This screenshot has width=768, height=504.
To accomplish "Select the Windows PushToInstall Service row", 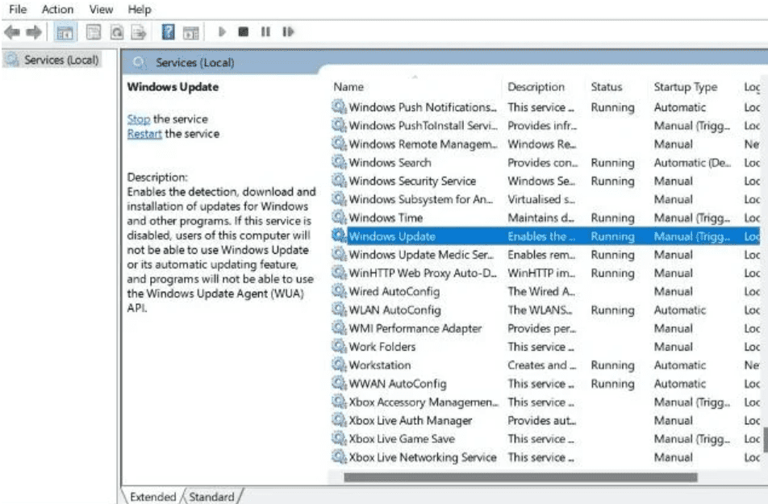I will [545, 125].
